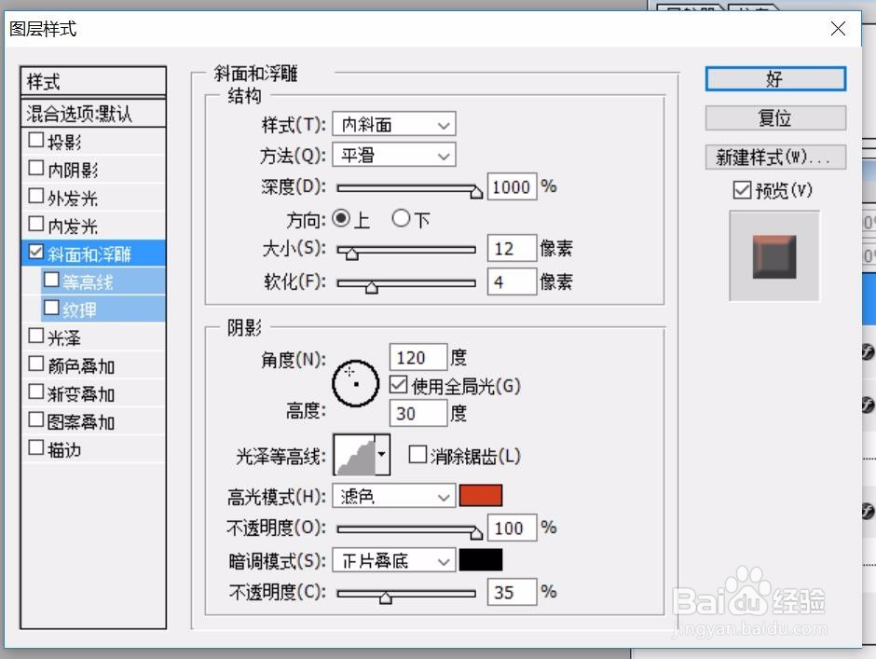Screen dimensions: 876x659
Task: Click the 好 button to confirm
Action: [x=774, y=79]
